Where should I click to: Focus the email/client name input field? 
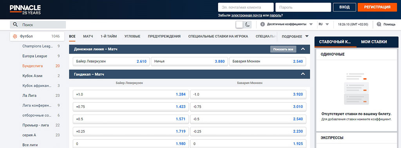coord(246,7)
